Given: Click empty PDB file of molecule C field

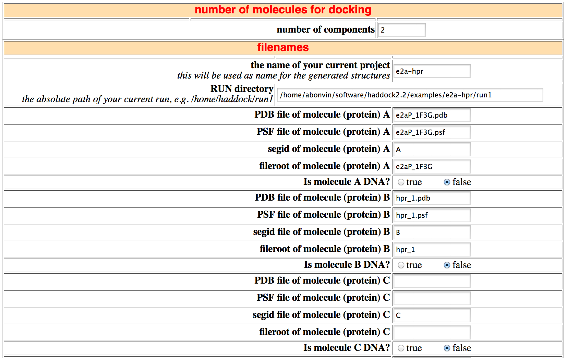Looking at the screenshot, I should (432, 281).
